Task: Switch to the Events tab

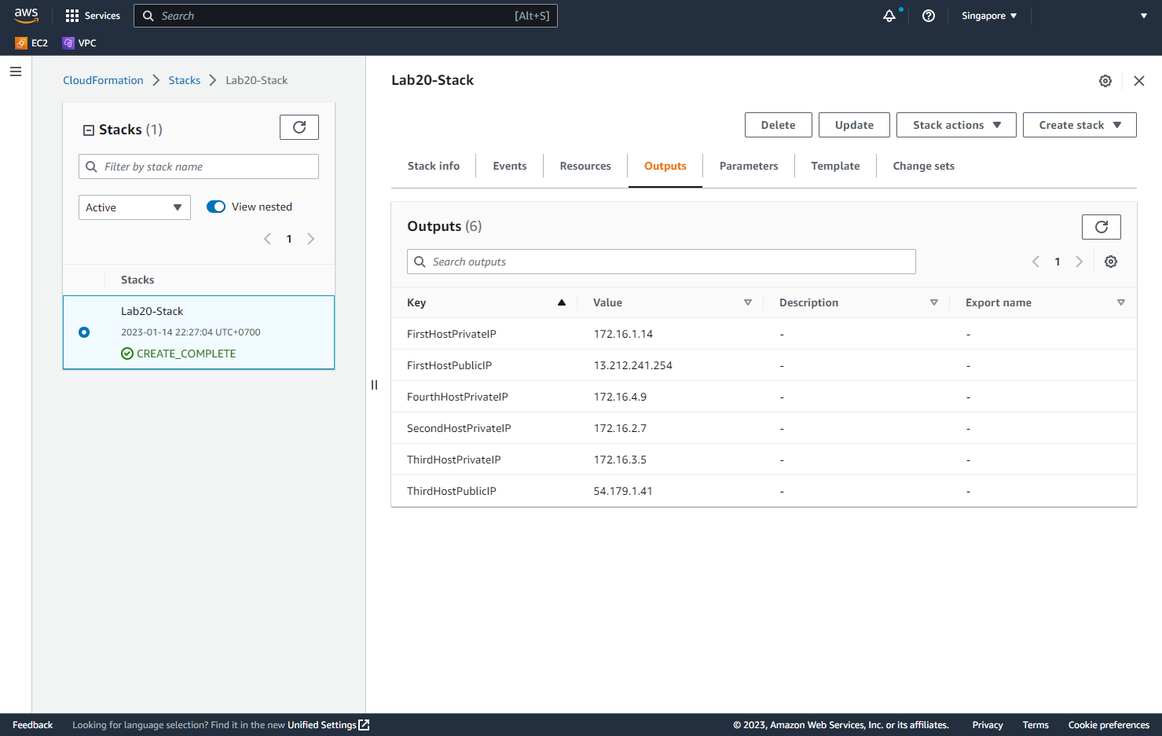Action: pos(510,166)
